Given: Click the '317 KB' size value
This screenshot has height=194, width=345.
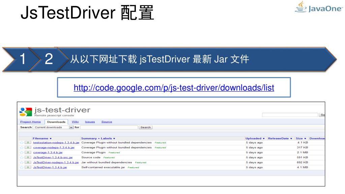Looking at the screenshot, I should click(302, 148).
